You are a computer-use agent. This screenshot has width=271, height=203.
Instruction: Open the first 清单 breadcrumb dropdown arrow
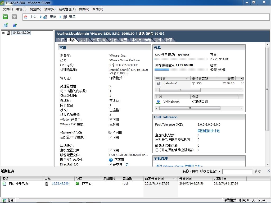[x=60, y=17]
